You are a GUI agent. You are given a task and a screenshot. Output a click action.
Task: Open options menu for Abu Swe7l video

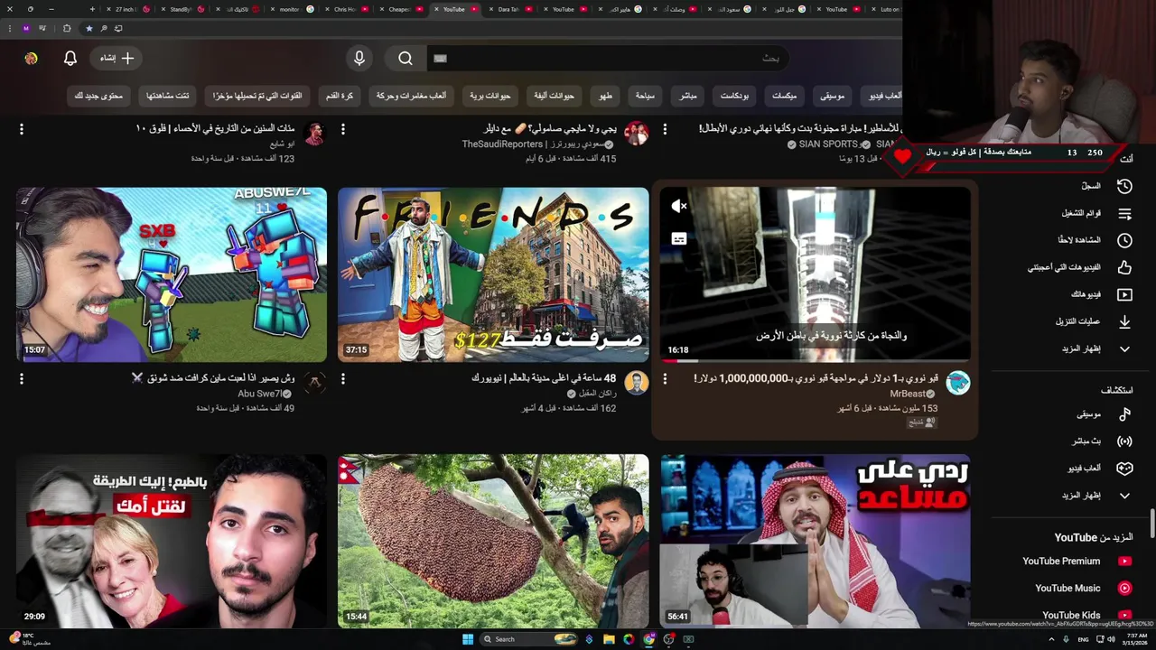[22, 379]
